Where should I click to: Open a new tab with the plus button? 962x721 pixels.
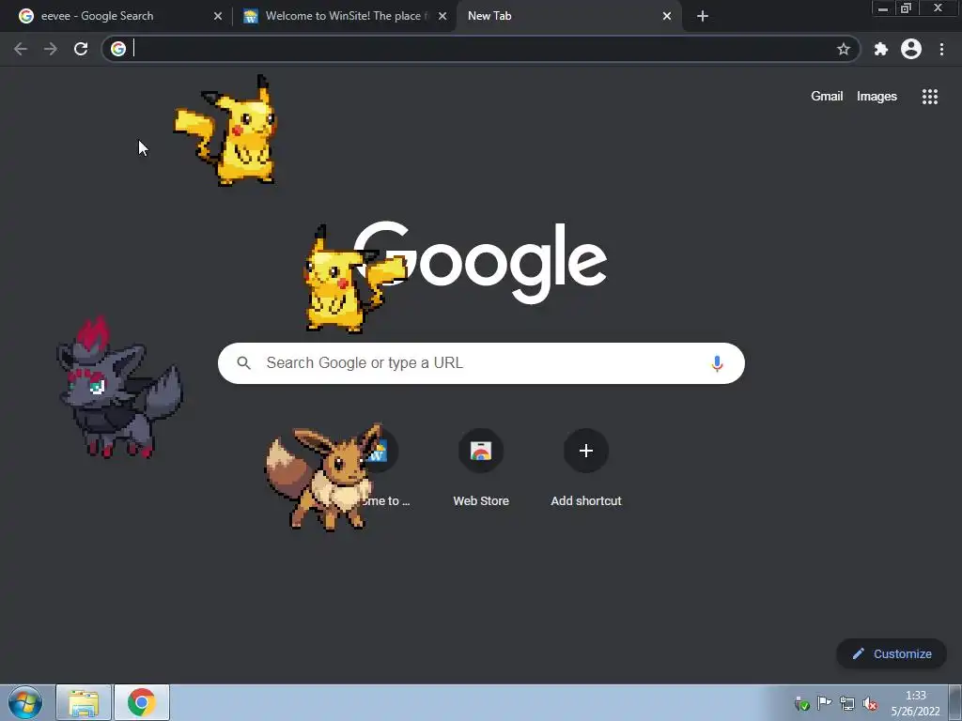tap(703, 16)
